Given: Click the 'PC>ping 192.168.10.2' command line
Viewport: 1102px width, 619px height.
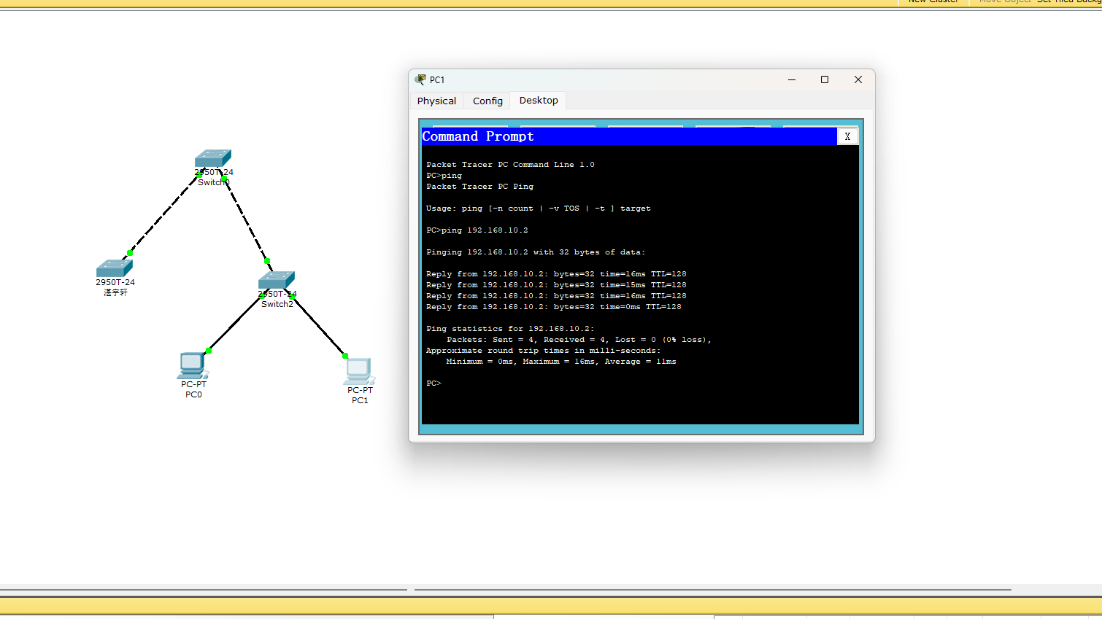Looking at the screenshot, I should pos(477,230).
